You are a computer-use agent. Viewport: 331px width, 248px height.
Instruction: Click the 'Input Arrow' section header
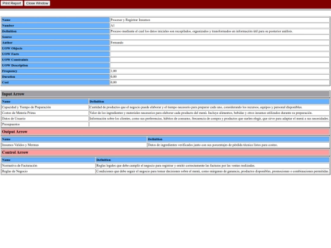(x=165, y=94)
